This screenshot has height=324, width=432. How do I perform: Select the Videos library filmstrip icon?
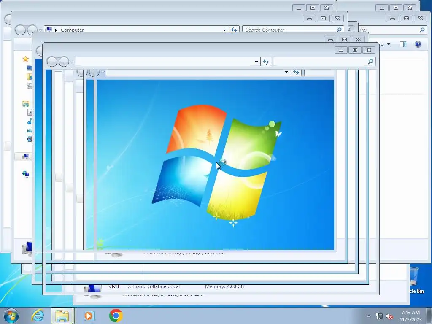(29, 139)
